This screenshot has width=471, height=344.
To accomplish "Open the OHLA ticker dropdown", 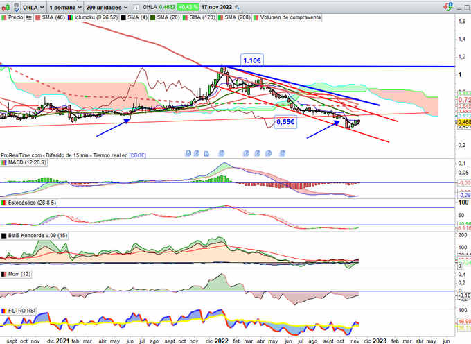I will pyautogui.click(x=34, y=7).
